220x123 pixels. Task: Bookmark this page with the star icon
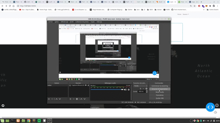[x=194, y=6]
